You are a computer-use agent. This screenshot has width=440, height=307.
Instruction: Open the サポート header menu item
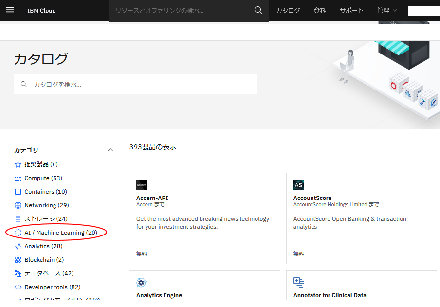coord(351,11)
